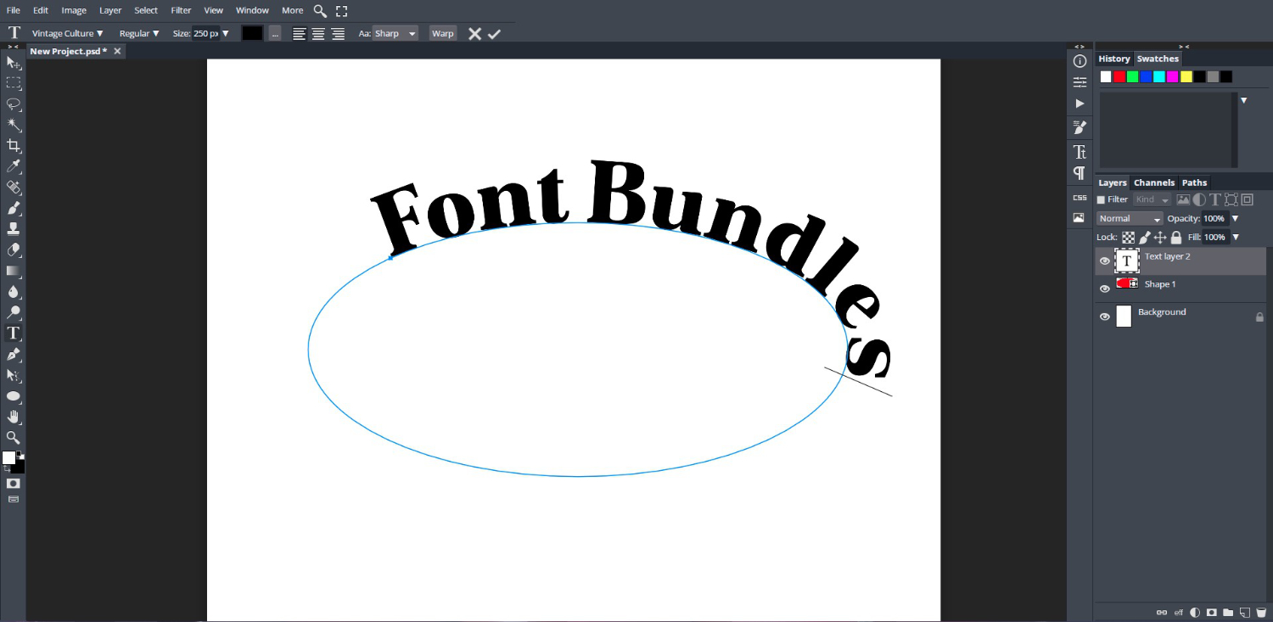Image resolution: width=1273 pixels, height=622 pixels.
Task: Select the Crop tool
Action: (14, 146)
